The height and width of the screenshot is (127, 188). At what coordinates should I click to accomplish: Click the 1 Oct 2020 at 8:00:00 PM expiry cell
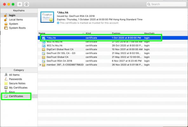pyautogui.click(x=126, y=38)
